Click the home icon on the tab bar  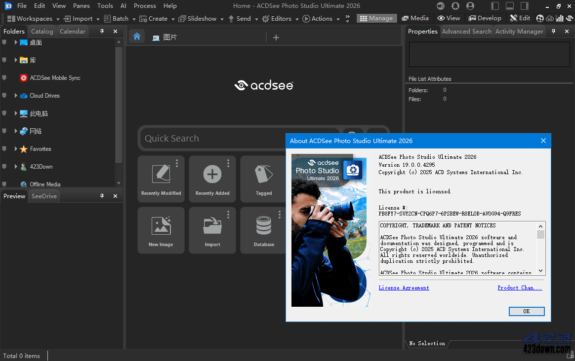137,36
